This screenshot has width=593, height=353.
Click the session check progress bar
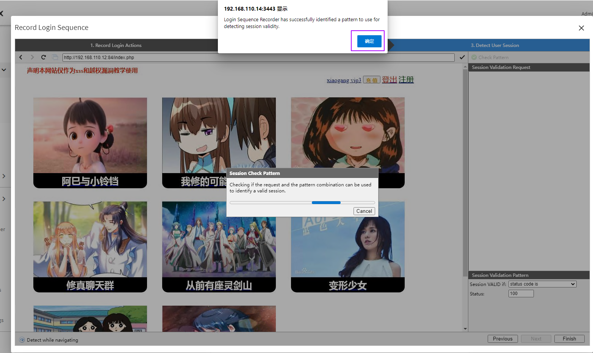click(x=302, y=203)
